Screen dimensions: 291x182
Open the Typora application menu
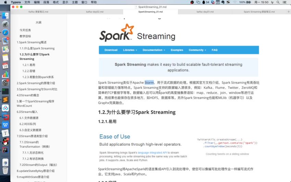16,2
